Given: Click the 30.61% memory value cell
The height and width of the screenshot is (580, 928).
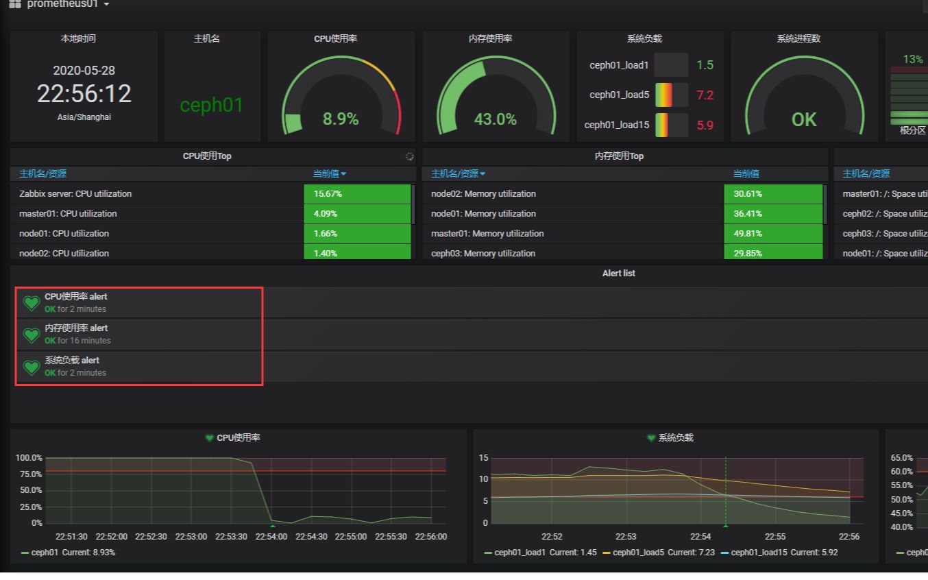Looking at the screenshot, I should click(x=773, y=194).
